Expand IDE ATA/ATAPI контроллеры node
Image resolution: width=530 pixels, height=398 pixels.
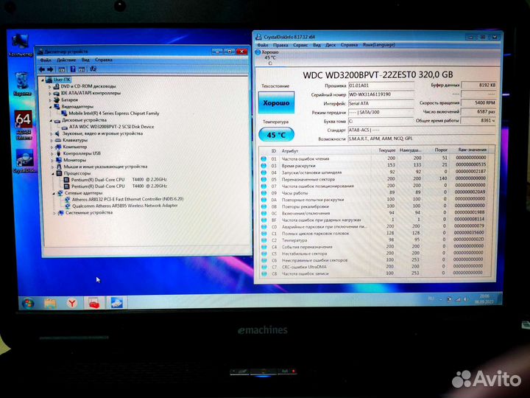point(50,94)
